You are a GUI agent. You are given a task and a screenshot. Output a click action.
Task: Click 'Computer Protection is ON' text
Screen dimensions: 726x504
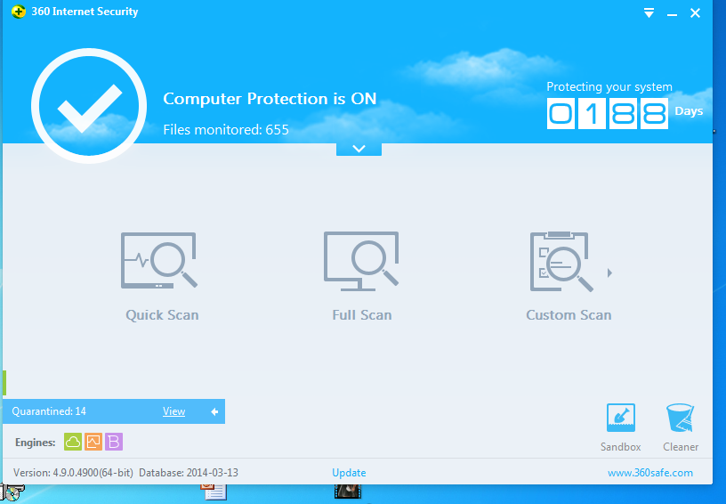click(270, 99)
